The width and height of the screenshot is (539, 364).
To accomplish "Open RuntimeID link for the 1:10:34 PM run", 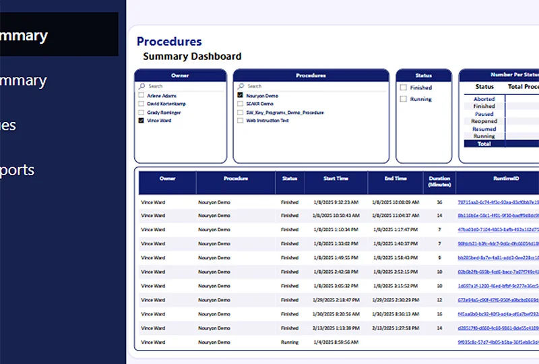I will tap(499, 229).
